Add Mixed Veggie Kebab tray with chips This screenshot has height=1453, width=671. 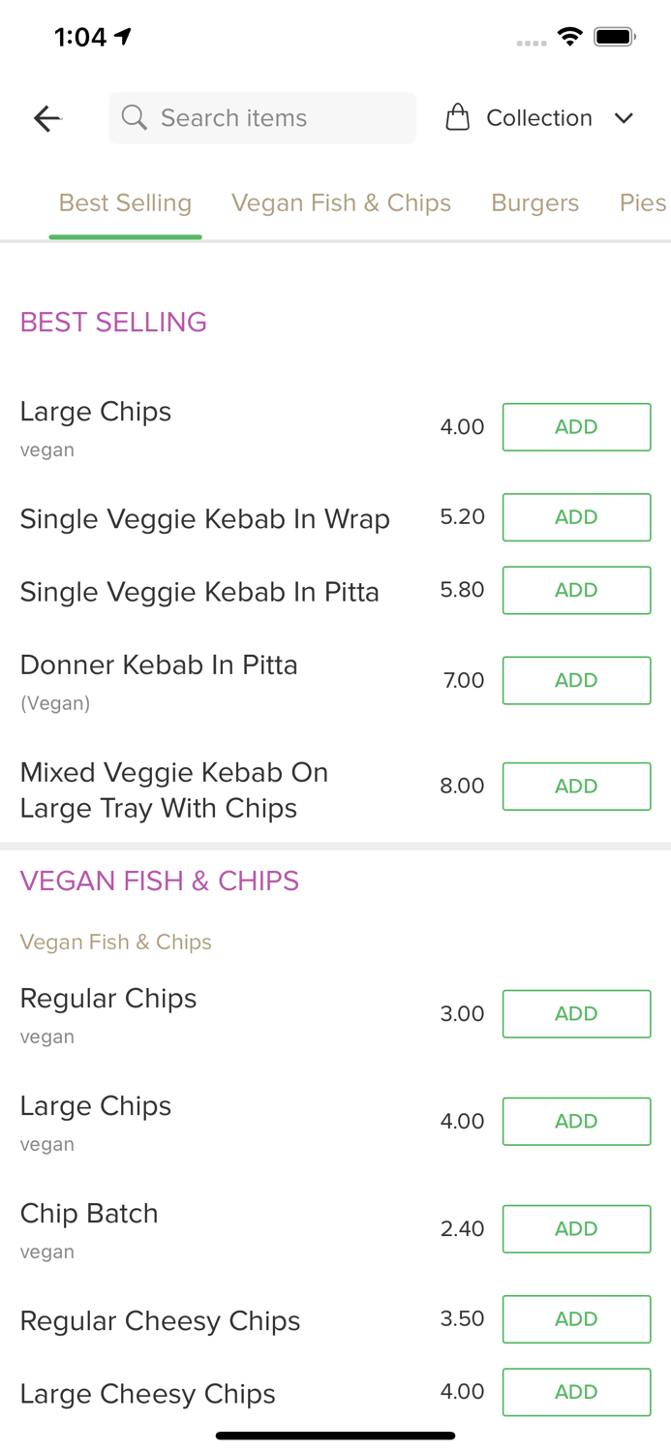576,786
